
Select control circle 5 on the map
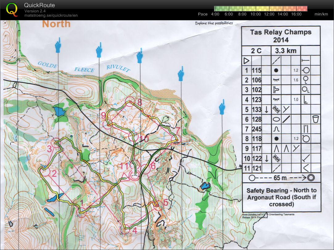pos(157,205)
